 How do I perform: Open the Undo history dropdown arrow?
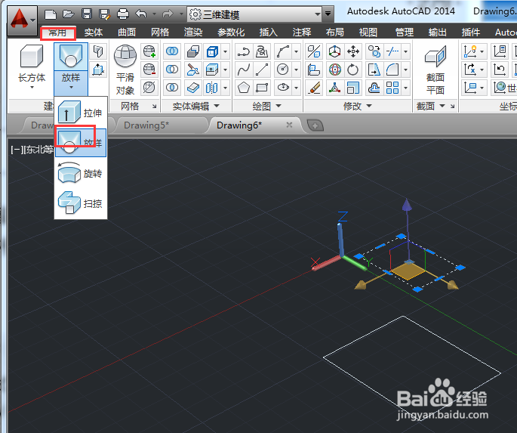point(154,14)
